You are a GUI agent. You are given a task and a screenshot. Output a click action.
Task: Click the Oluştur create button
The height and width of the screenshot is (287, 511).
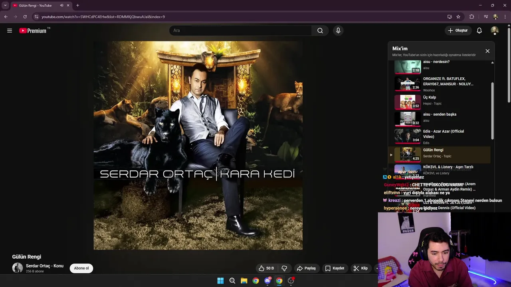458,30
